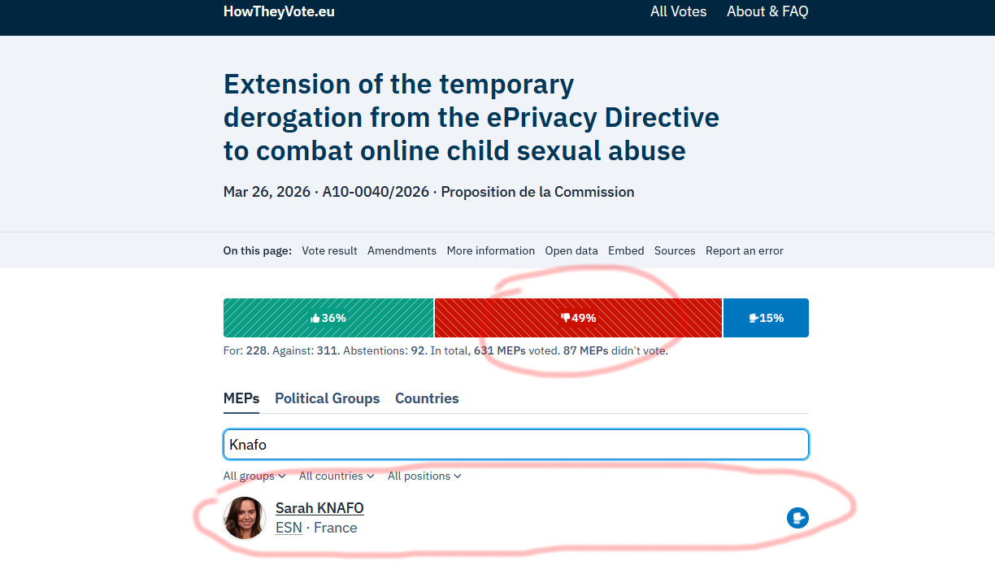This screenshot has width=995, height=561.
Task: Open the All Votes menu item
Action: pyautogui.click(x=678, y=11)
